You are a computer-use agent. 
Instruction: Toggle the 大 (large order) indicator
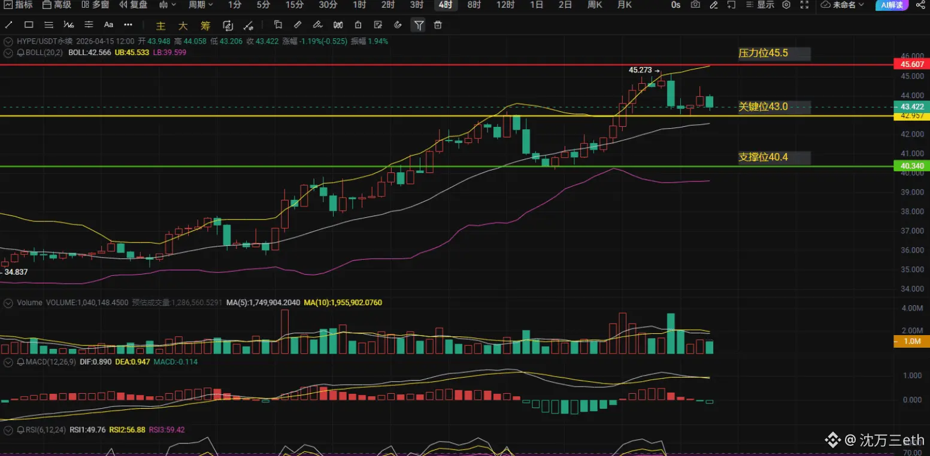tap(183, 26)
